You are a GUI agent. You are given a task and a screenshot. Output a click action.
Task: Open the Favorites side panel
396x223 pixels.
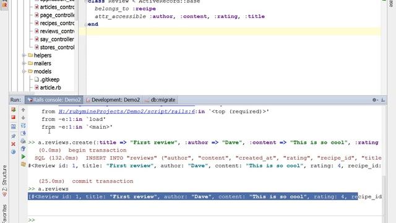coord(4,214)
